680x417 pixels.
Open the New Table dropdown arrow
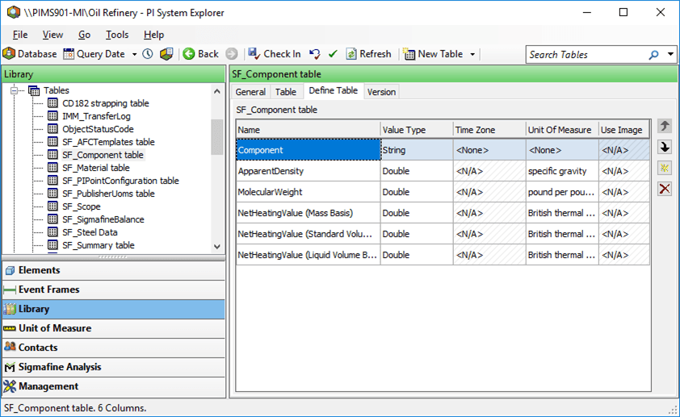[x=472, y=55]
